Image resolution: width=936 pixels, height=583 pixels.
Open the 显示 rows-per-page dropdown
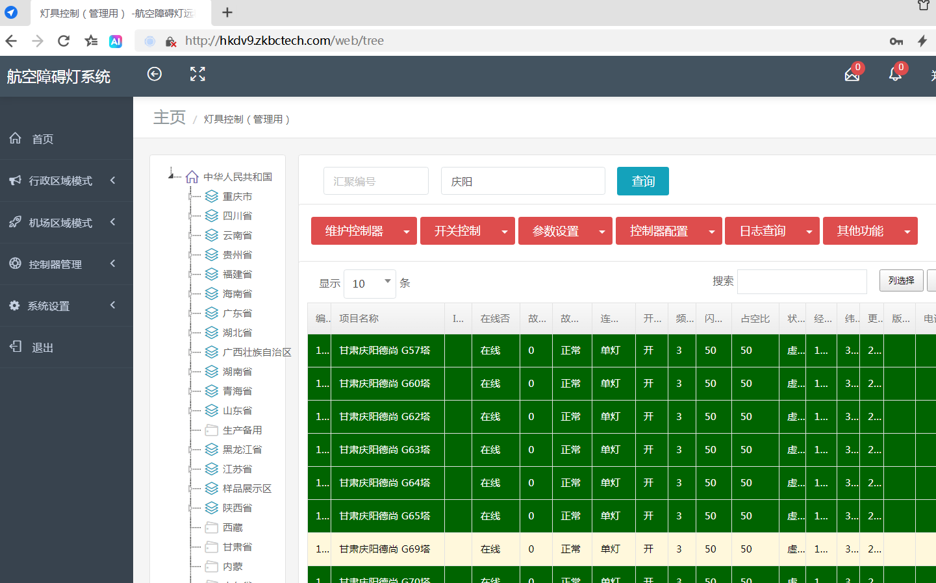370,284
